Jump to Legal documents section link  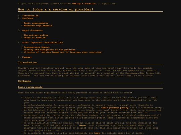pyautogui.click(x=32, y=30)
